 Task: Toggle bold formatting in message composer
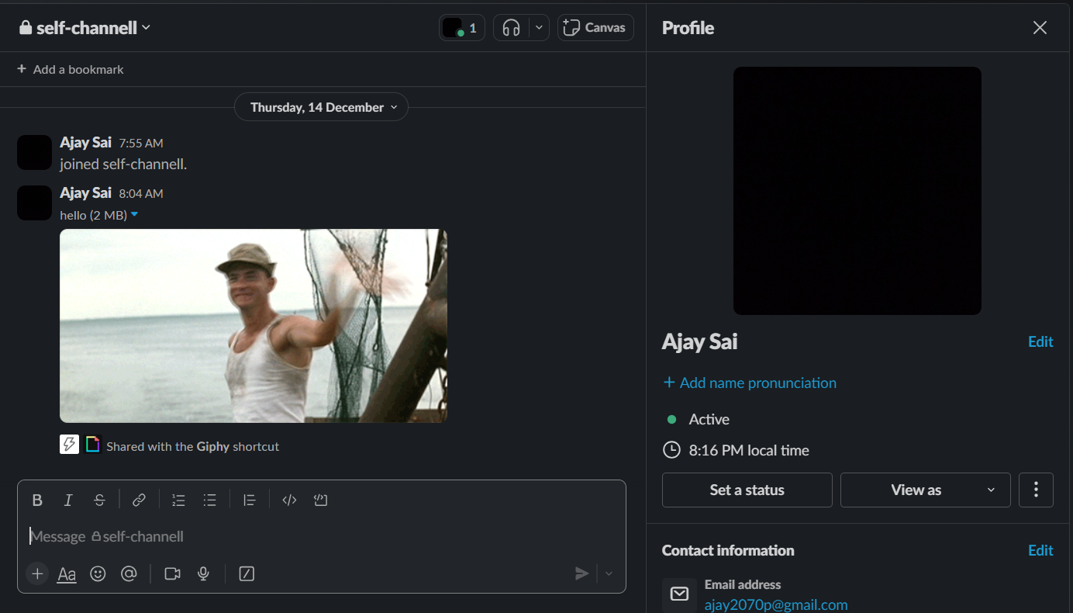point(37,500)
